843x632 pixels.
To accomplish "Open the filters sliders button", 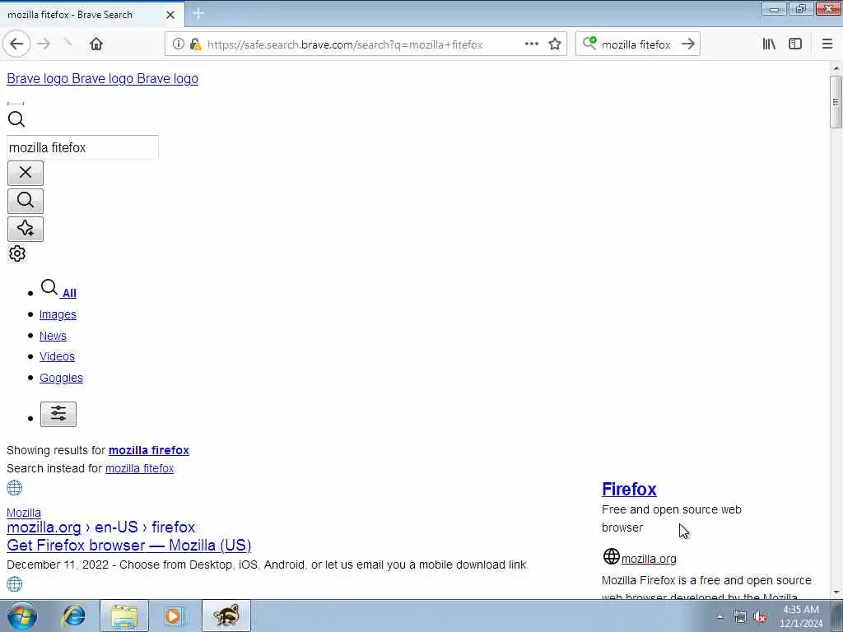I will coord(58,414).
